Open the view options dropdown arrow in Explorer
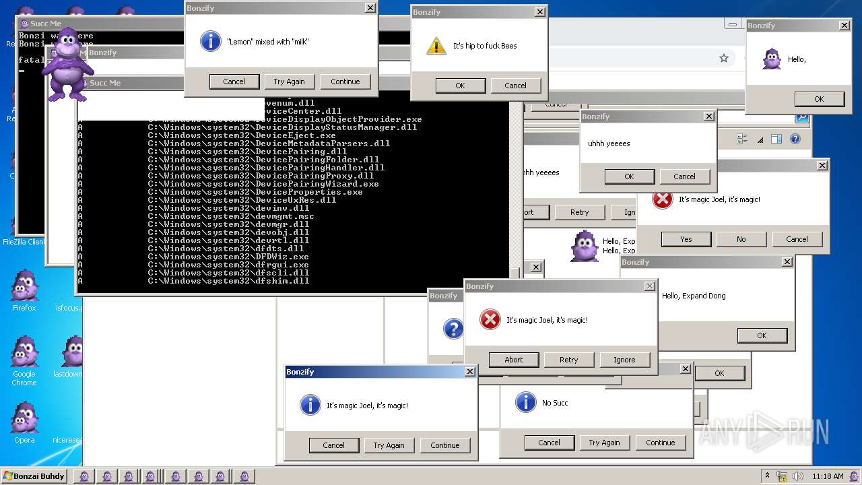The height and width of the screenshot is (485, 862). [x=760, y=139]
